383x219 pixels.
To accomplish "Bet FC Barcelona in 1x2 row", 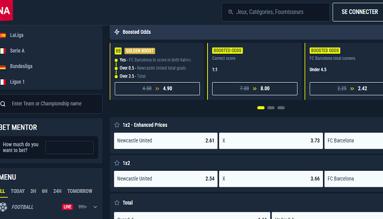I will pos(354,179).
